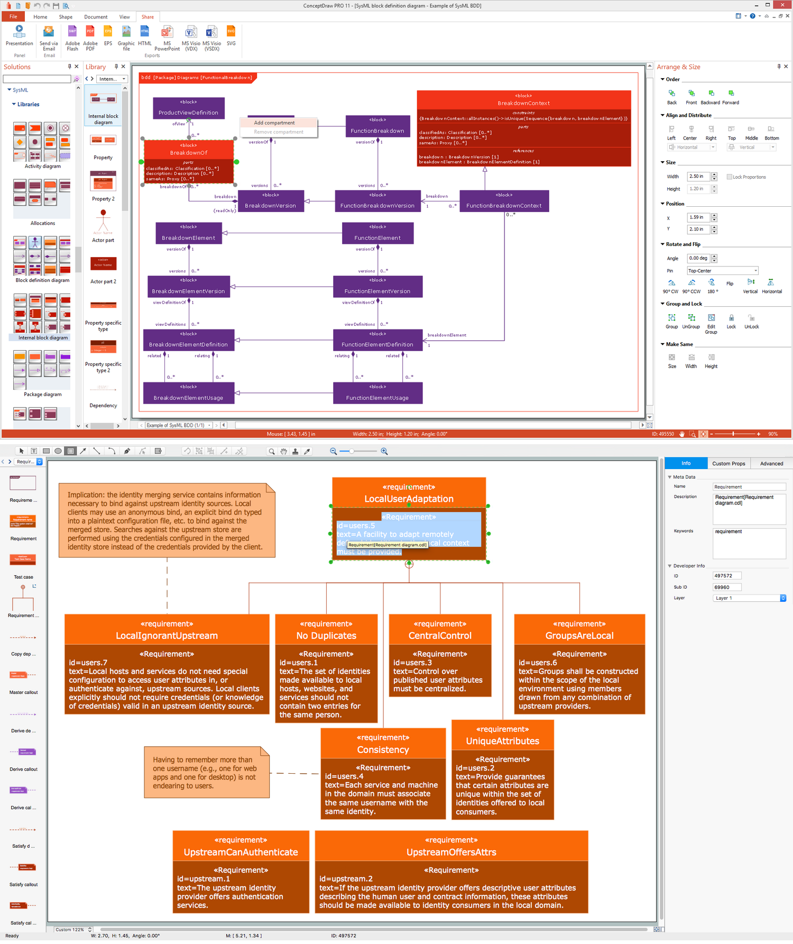
Task: Move object Forward in order
Action: pos(731,97)
